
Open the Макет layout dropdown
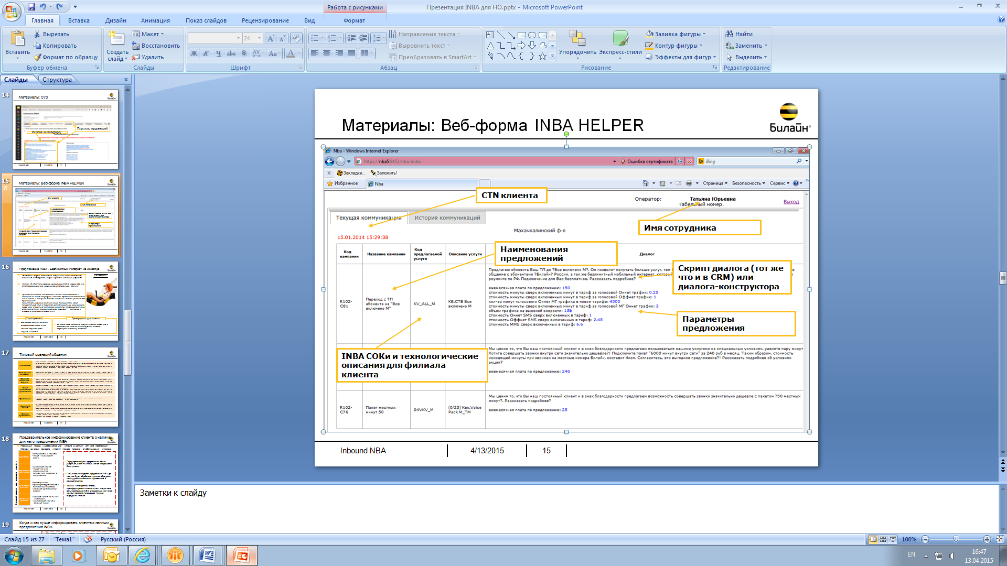[148, 34]
